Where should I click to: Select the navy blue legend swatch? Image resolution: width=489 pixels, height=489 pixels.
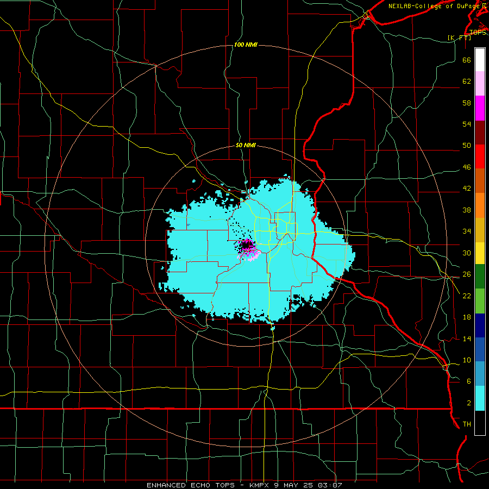coord(480,325)
